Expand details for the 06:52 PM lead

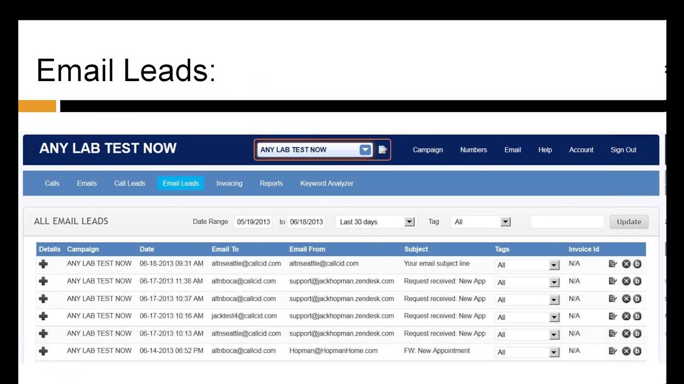[43, 351]
